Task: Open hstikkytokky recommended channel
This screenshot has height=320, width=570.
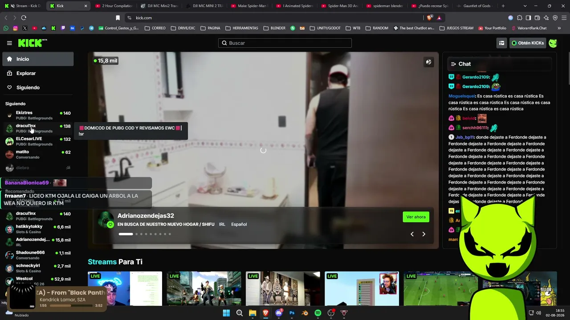Action: (x=38, y=229)
